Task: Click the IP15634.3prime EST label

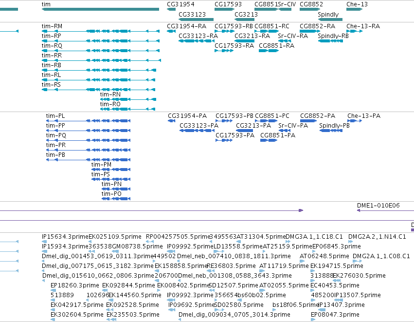Action: (x=65, y=237)
